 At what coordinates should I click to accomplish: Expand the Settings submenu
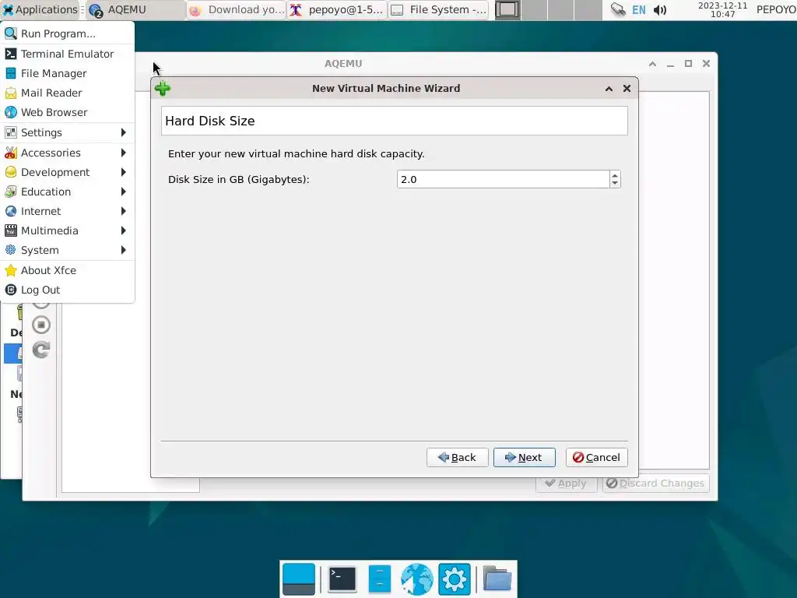68,132
